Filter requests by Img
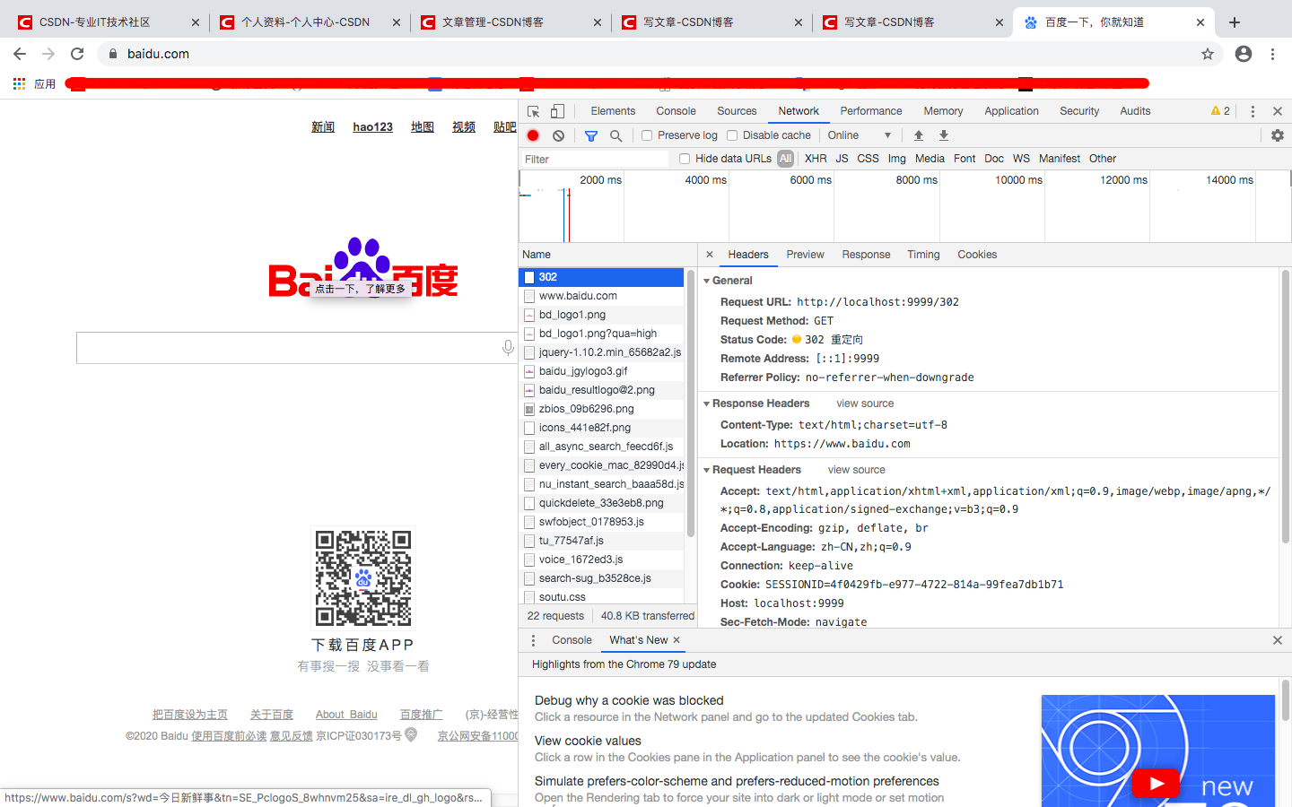The width and height of the screenshot is (1292, 807). (897, 159)
